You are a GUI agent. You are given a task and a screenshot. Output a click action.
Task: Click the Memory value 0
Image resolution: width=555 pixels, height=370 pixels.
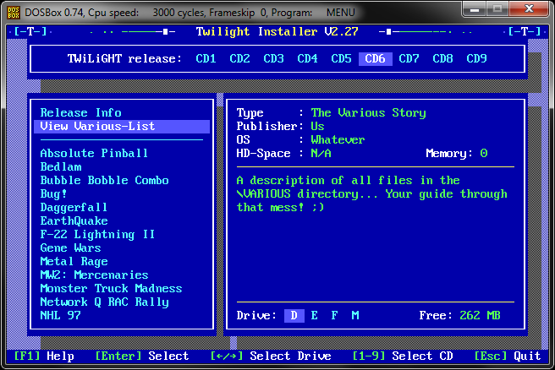pos(484,154)
